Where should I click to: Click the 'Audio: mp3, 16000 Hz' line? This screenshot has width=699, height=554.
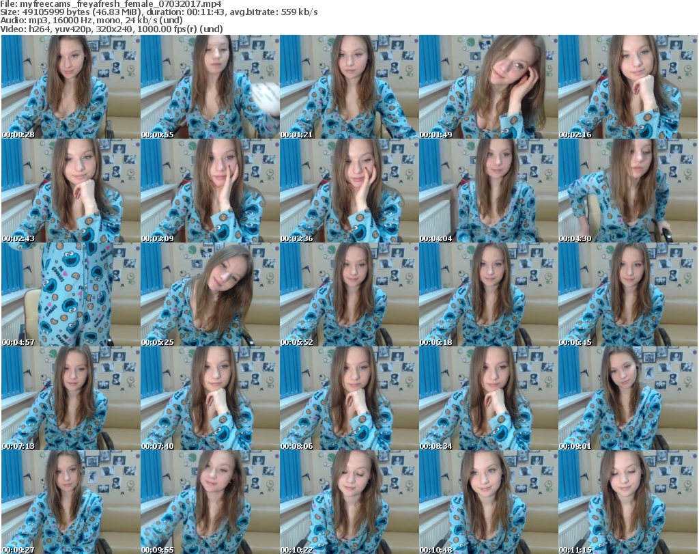(x=91, y=20)
